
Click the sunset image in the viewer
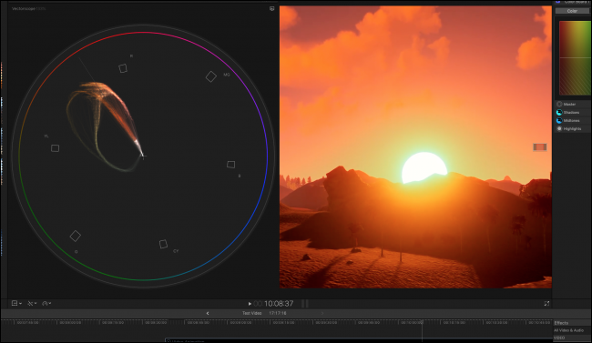point(415,146)
